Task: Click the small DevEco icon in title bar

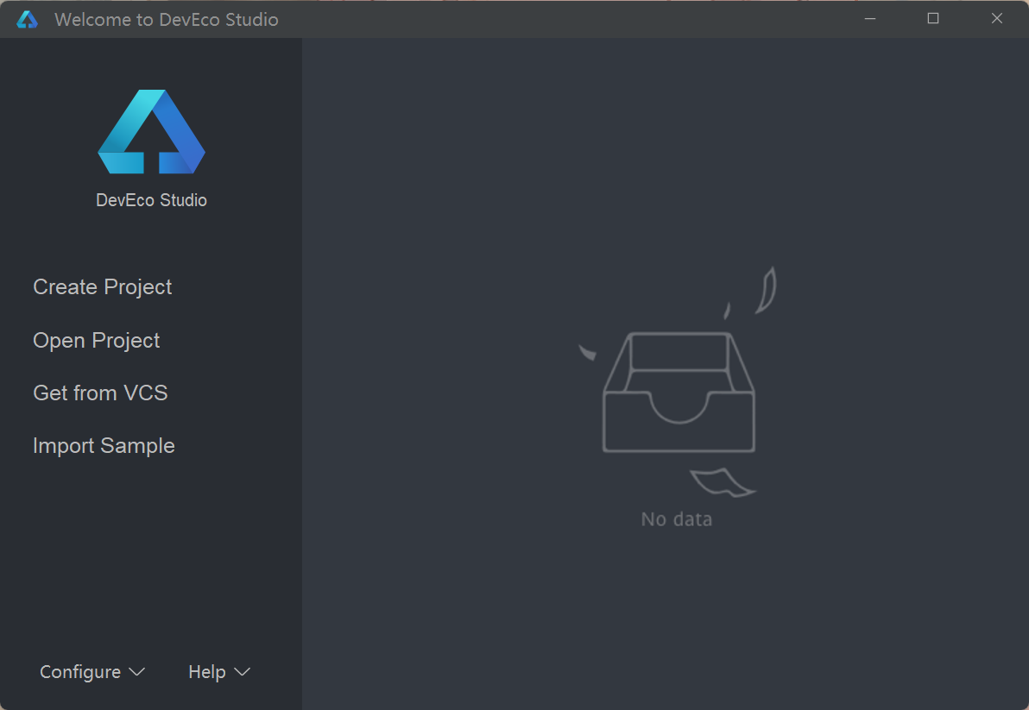Action: click(27, 20)
